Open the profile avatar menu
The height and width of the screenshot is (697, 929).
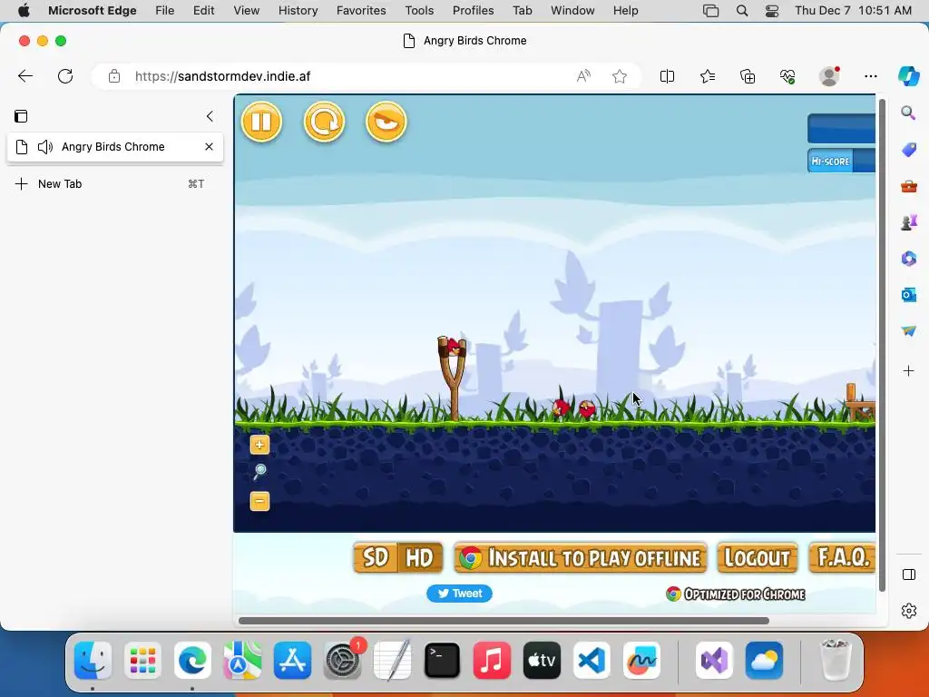click(829, 76)
